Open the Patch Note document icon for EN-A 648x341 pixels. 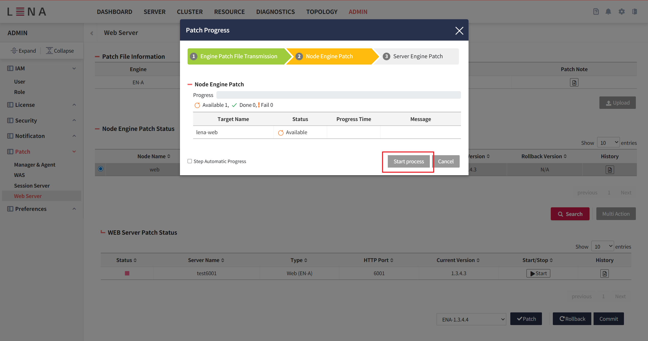coord(574,83)
